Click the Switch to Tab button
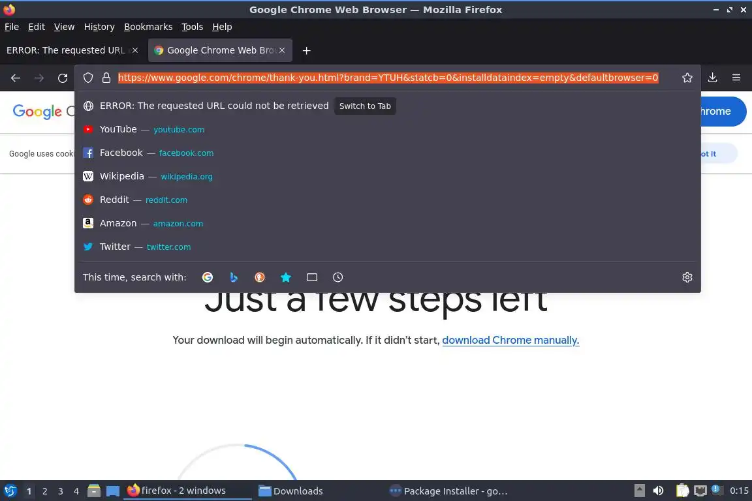This screenshot has height=501, width=752. 365,106
